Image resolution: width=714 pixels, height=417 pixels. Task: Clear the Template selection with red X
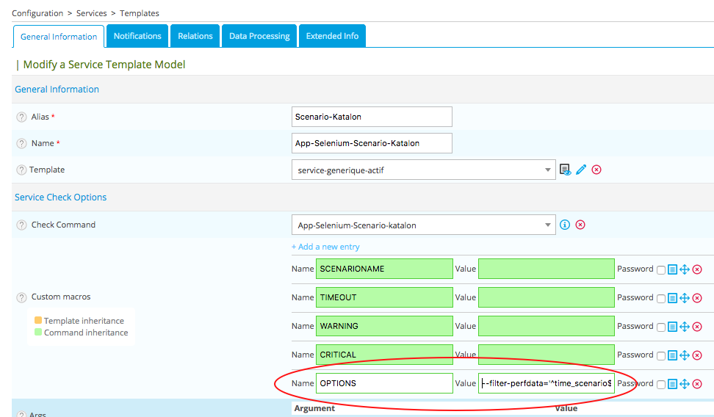coord(596,170)
